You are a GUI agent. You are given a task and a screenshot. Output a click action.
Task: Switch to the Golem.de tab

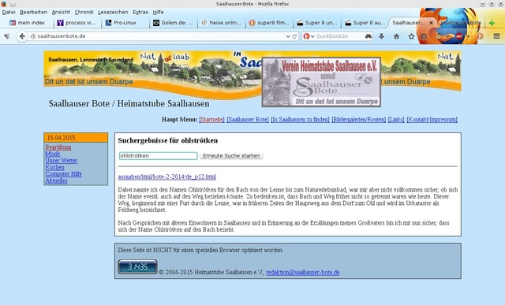(173, 23)
